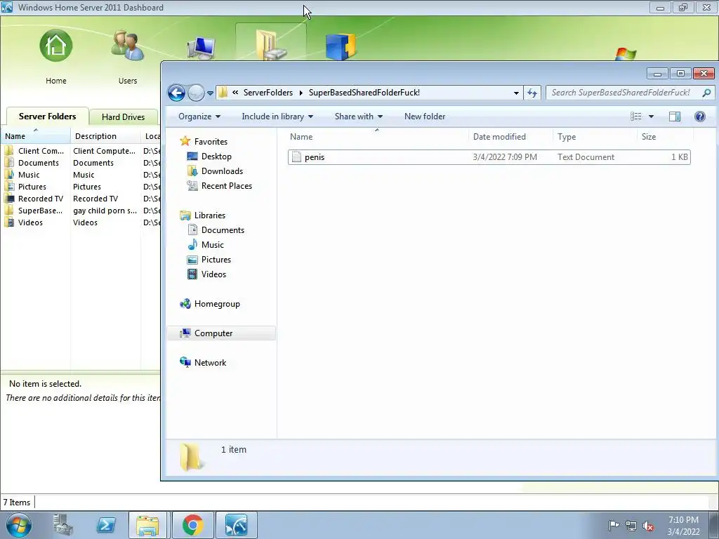Select Network in the navigation pane
This screenshot has width=719, height=539.
210,363
